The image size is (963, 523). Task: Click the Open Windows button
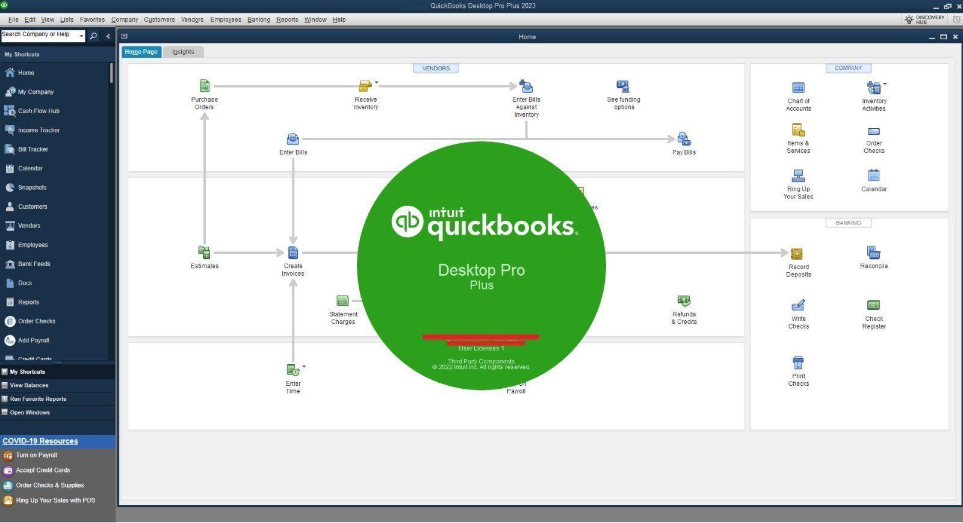click(x=57, y=413)
